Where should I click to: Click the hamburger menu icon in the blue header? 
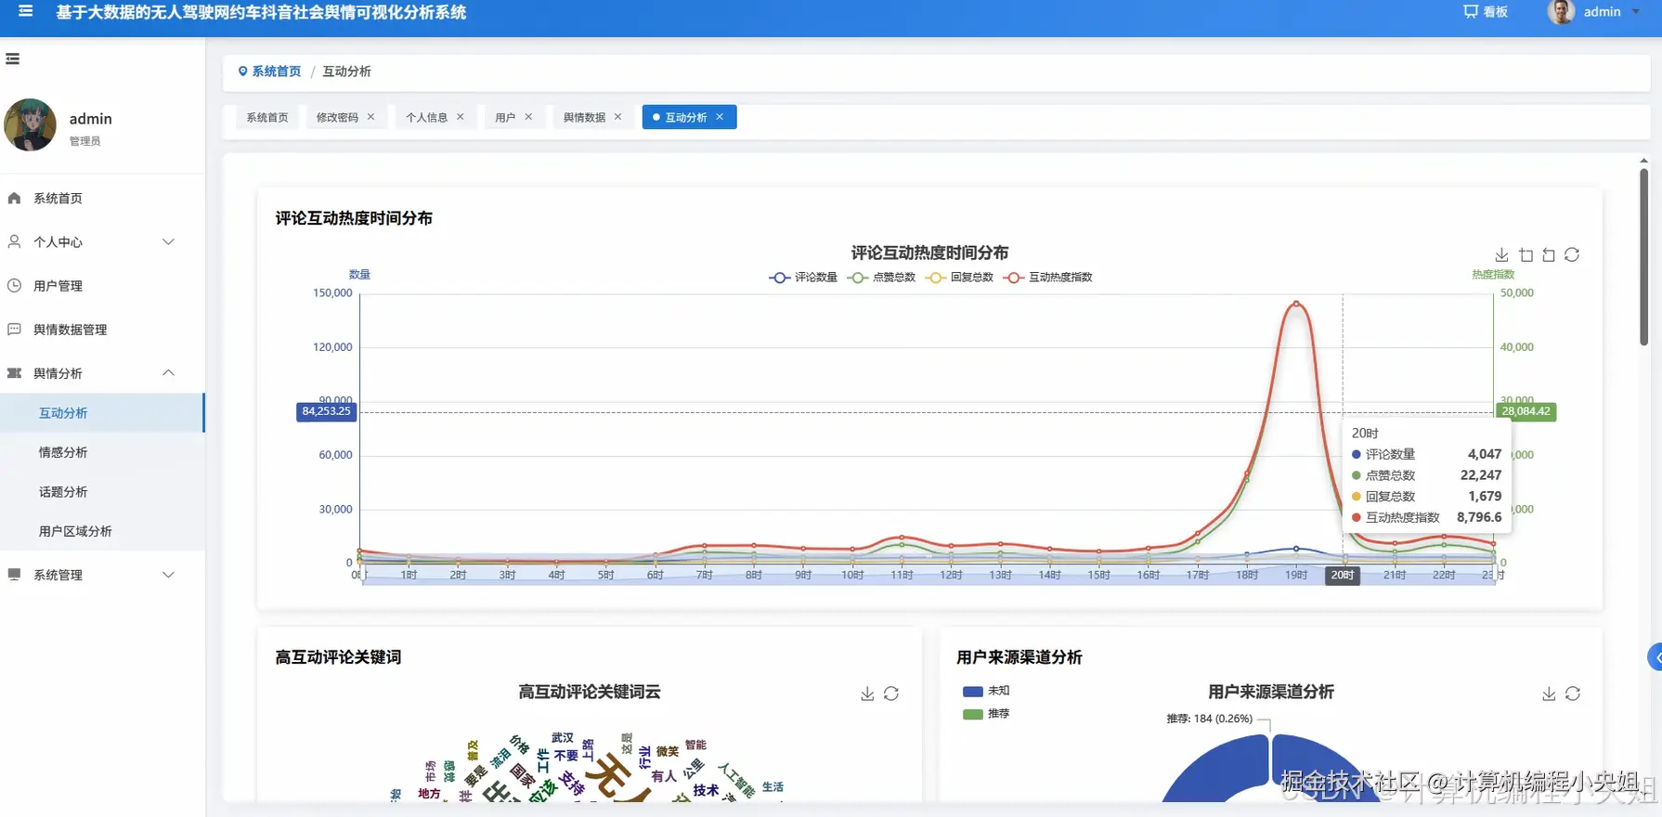[x=25, y=12]
